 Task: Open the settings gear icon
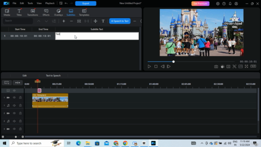point(218,4)
